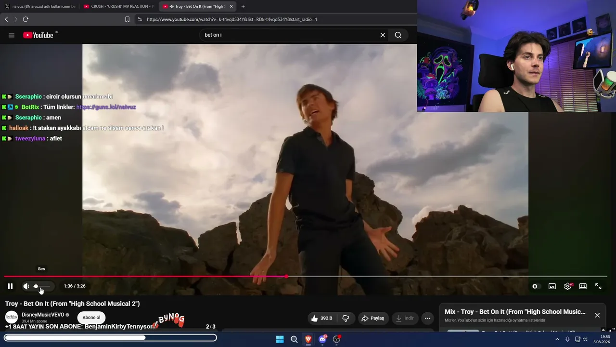This screenshot has width=616, height=347.
Task: Click the halloak username in chat
Action: pyautogui.click(x=19, y=128)
